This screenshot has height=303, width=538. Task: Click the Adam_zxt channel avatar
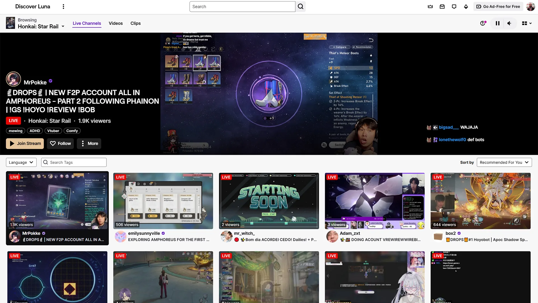click(x=332, y=237)
